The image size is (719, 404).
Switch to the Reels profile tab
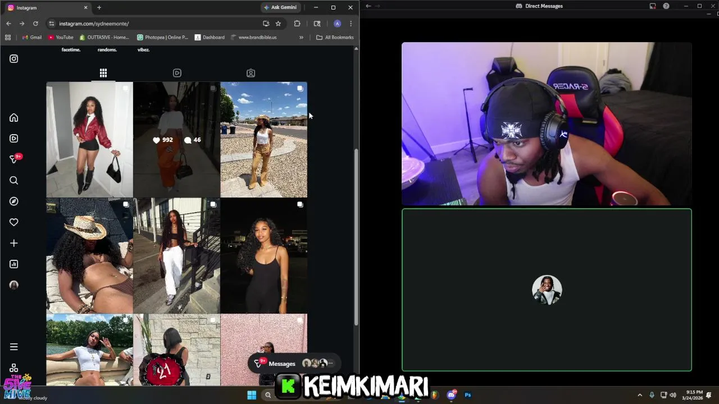[x=177, y=73]
